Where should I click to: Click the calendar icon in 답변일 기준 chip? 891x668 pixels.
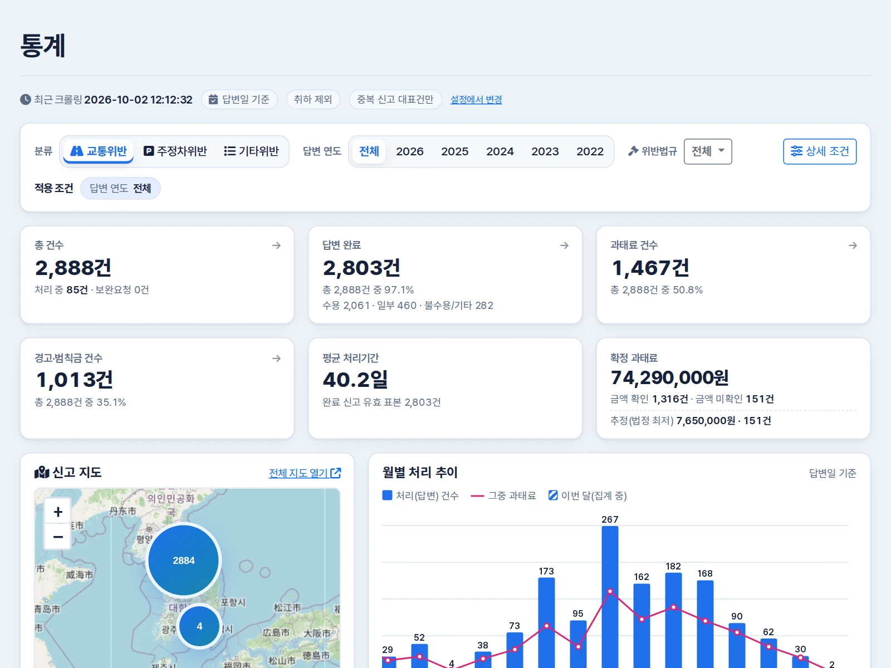coord(213,100)
